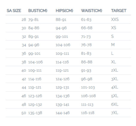
Task: Select SA size 30 row
Action: pos(68,28)
